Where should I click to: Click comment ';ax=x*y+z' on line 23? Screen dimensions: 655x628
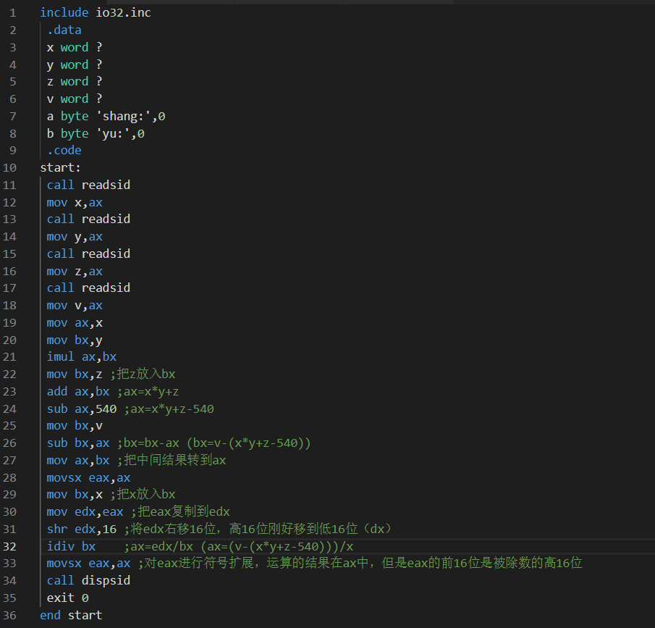pyautogui.click(x=148, y=392)
